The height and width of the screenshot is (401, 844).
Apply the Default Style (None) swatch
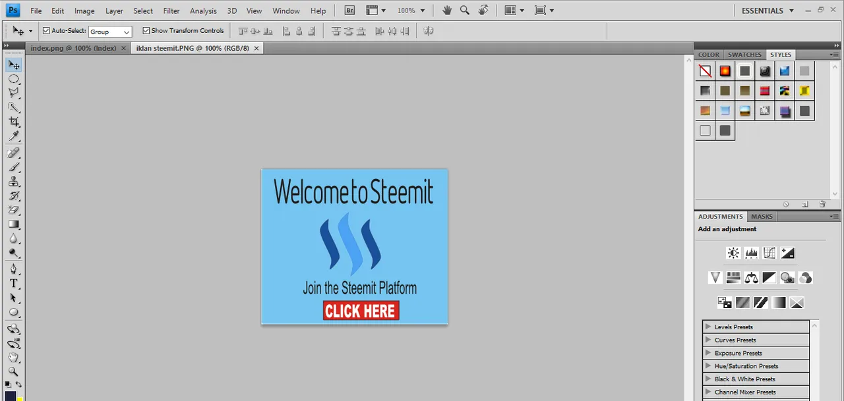coord(706,71)
